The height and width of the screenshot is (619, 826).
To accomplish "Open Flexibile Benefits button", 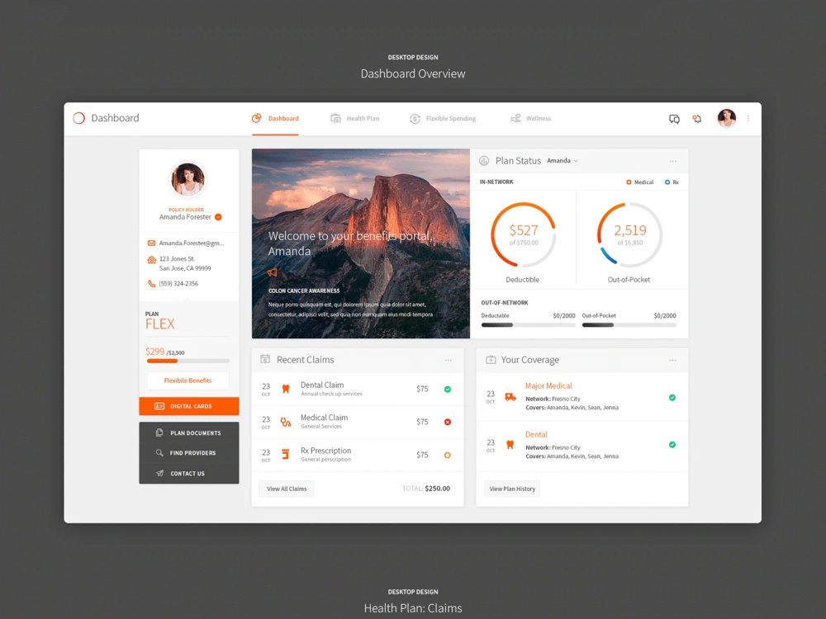I will click(x=188, y=380).
